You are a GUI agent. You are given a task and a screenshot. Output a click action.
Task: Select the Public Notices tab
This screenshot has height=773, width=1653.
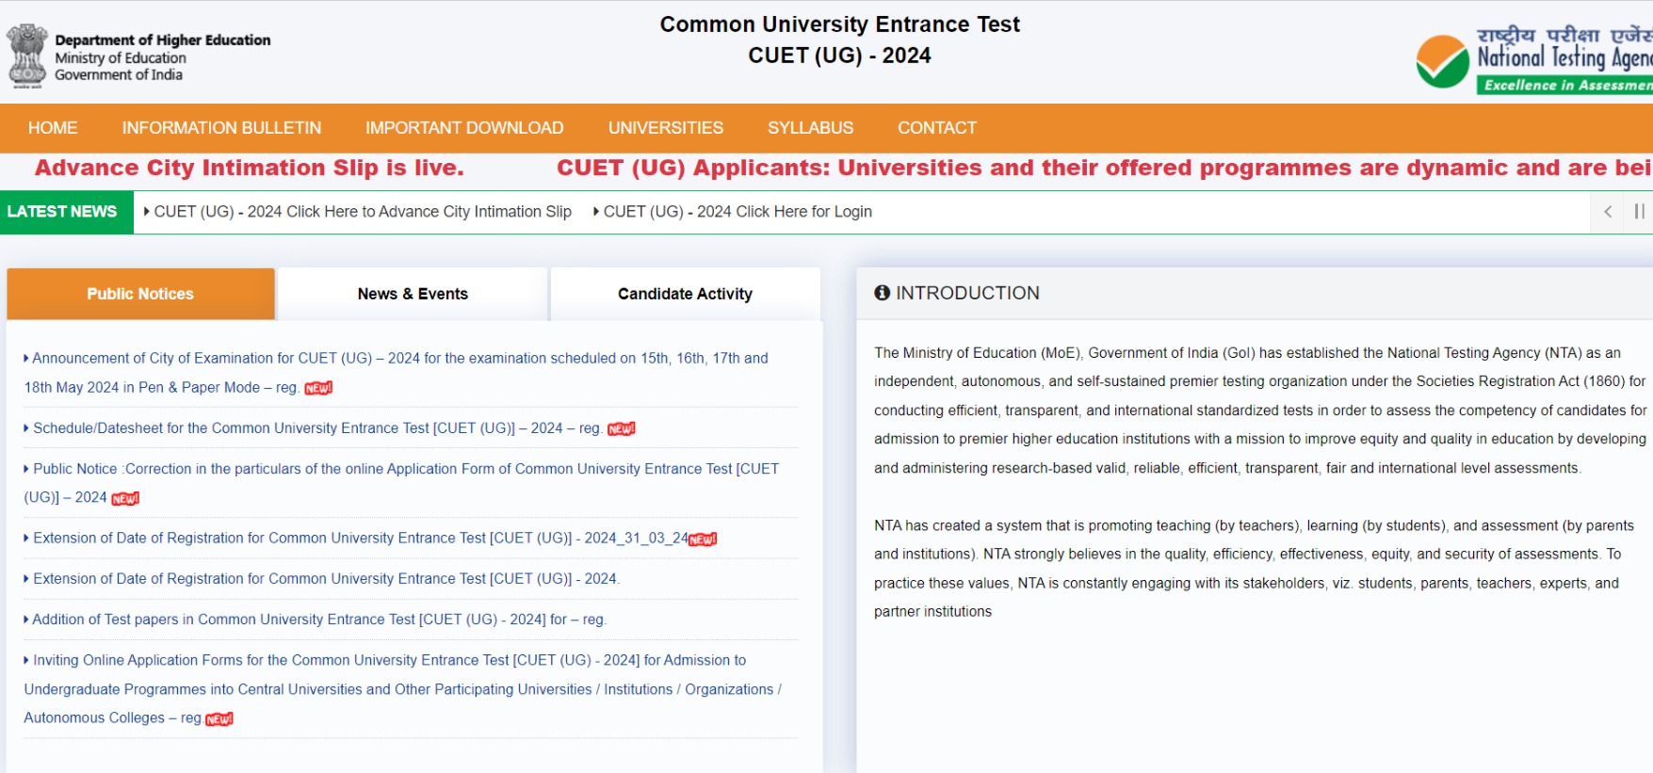tap(140, 294)
